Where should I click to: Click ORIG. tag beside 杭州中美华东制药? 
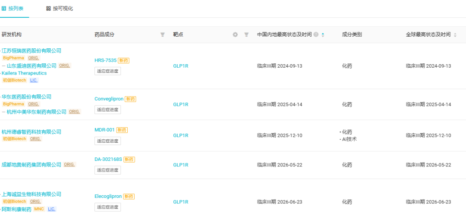(75, 111)
